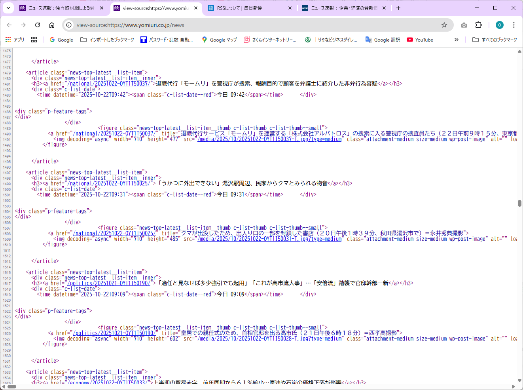Expand the tab search dropdown arrow

[x=8, y=8]
